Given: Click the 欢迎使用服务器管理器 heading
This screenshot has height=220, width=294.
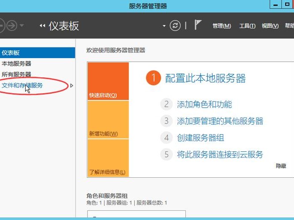Looking at the screenshot, I should coord(116,50).
